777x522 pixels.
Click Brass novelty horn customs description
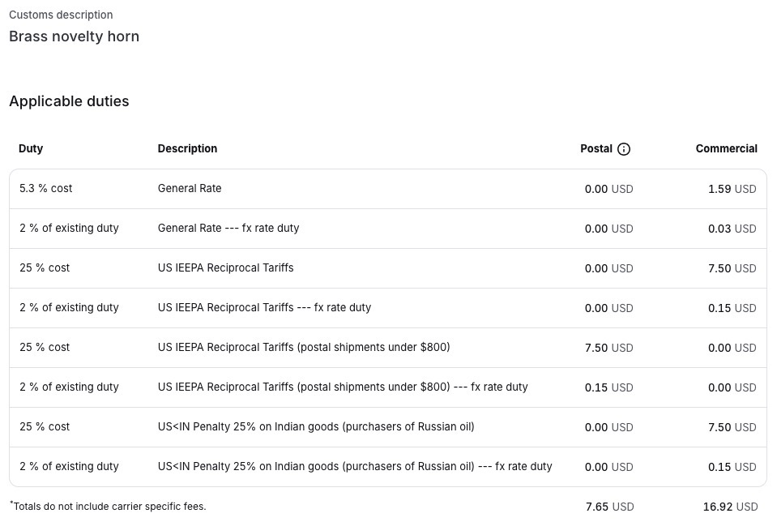coord(74,36)
